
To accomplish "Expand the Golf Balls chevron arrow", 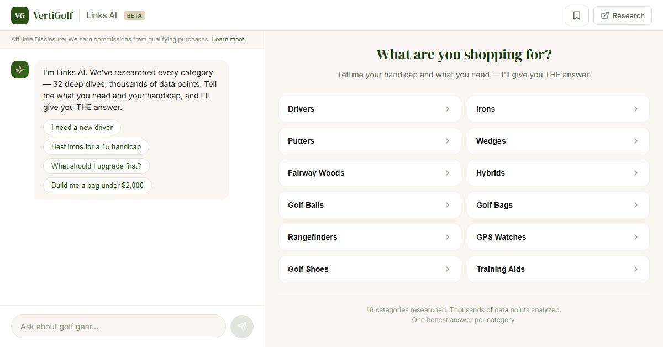I will [448, 205].
